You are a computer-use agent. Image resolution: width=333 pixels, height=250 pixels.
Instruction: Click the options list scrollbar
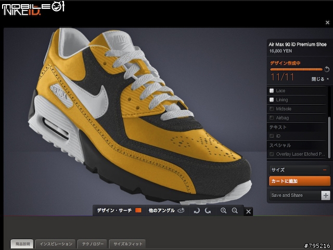329,137
